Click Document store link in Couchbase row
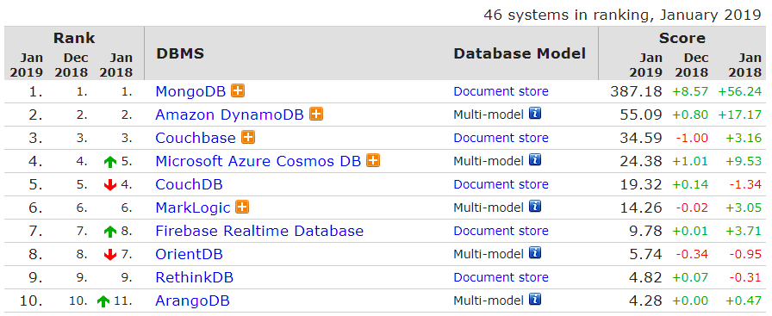Image resolution: width=772 pixels, height=316 pixels. 501,138
